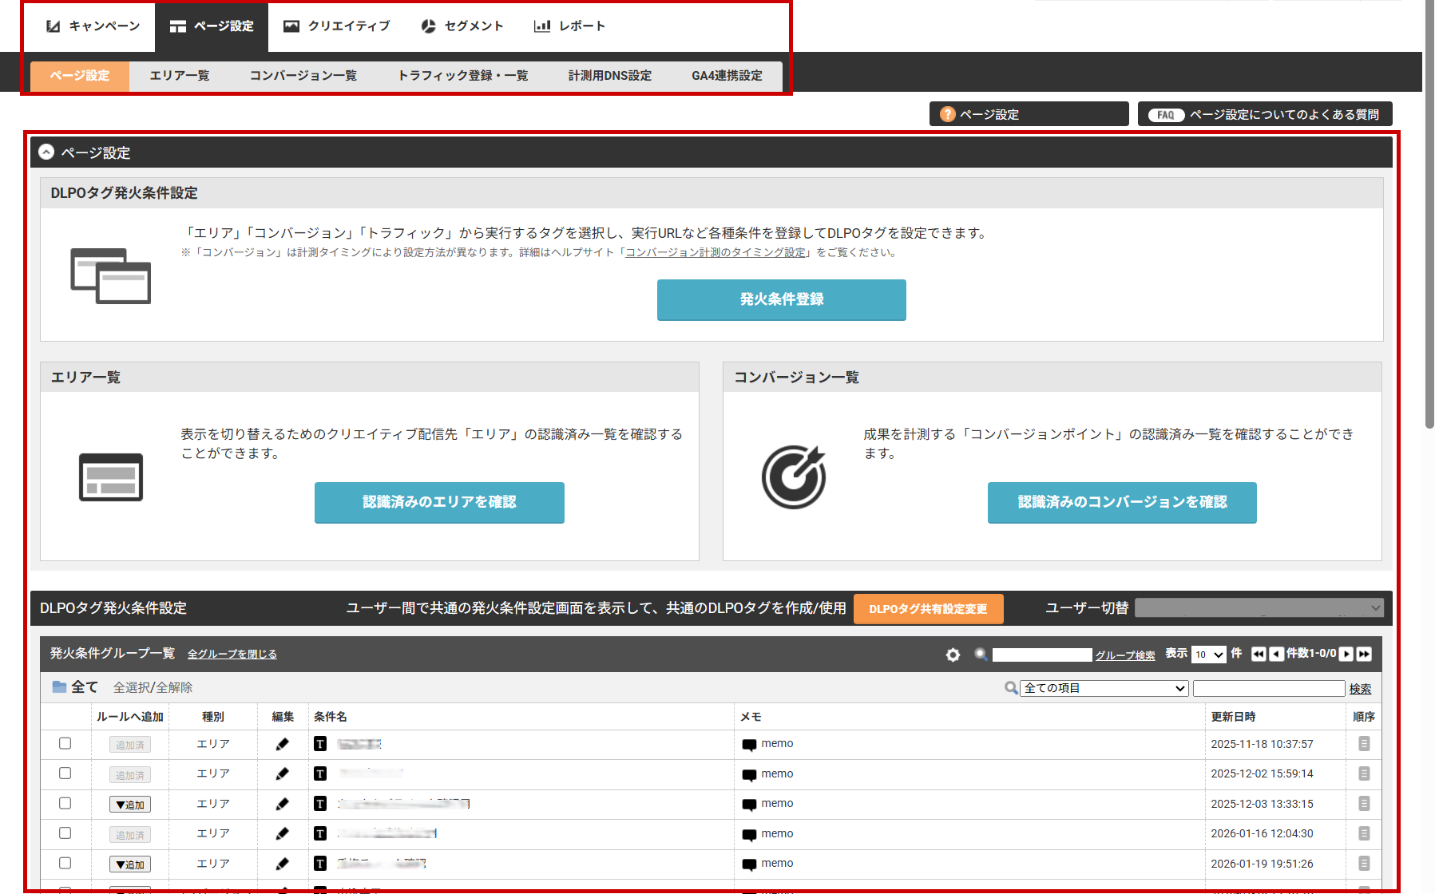
Task: Edit pencil icon for 2026-01-19 row
Action: (x=282, y=864)
